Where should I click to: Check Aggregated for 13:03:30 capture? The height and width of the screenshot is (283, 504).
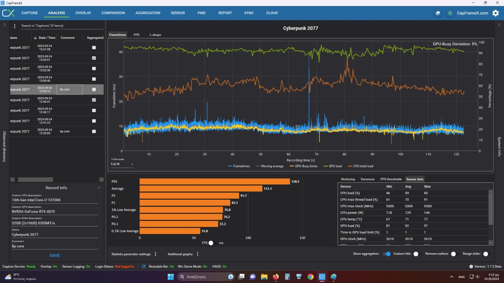point(94,69)
